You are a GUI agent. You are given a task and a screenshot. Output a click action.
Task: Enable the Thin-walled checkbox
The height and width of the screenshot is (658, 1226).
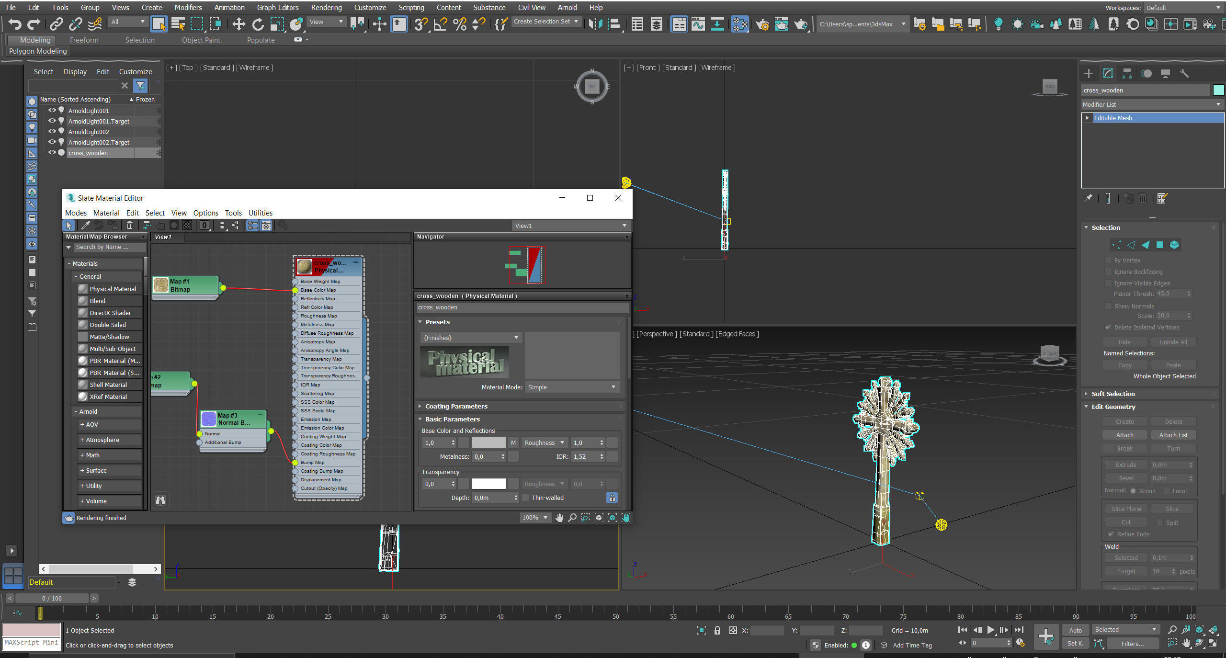click(x=526, y=498)
